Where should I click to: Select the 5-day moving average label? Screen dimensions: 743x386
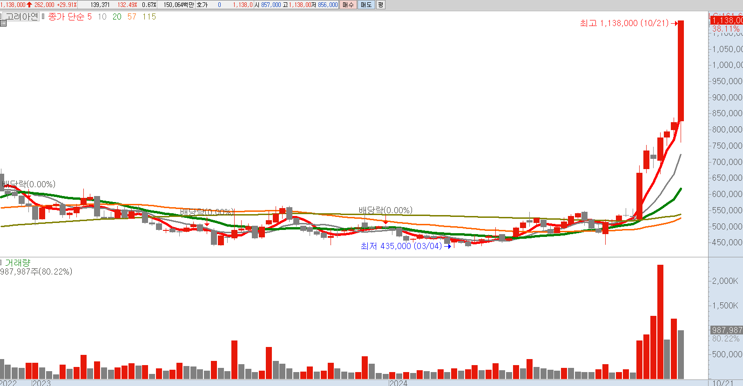click(89, 17)
